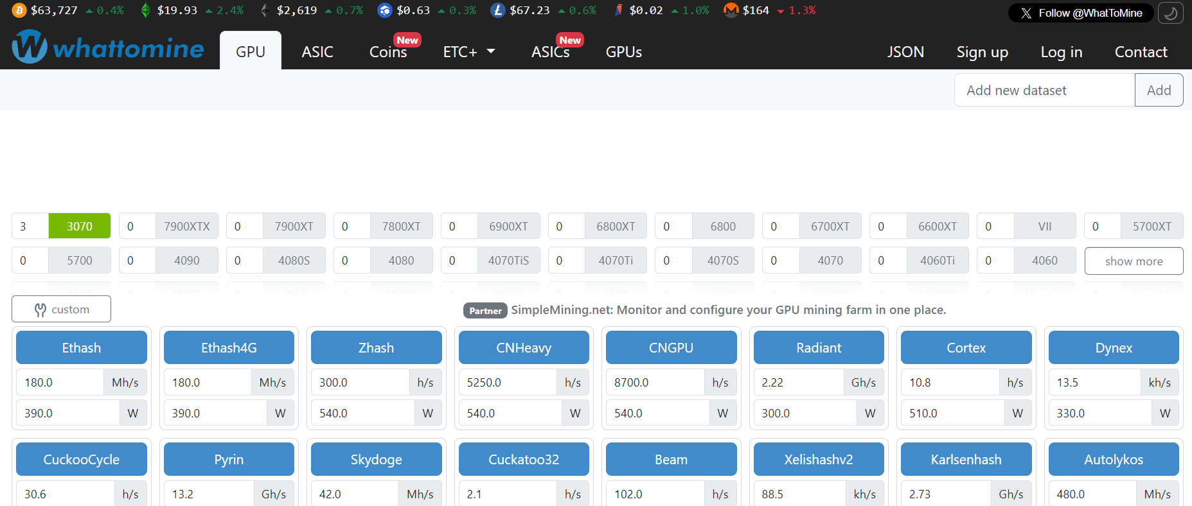Open the ETC+ dropdown menu
This screenshot has height=506, width=1192.
click(x=468, y=52)
